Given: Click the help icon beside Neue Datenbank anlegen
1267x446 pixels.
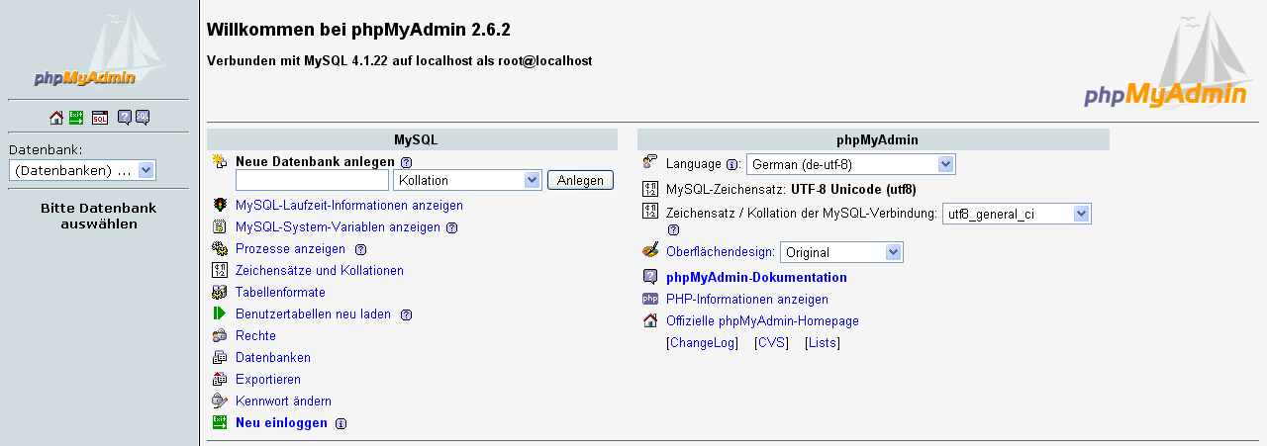Looking at the screenshot, I should [406, 162].
